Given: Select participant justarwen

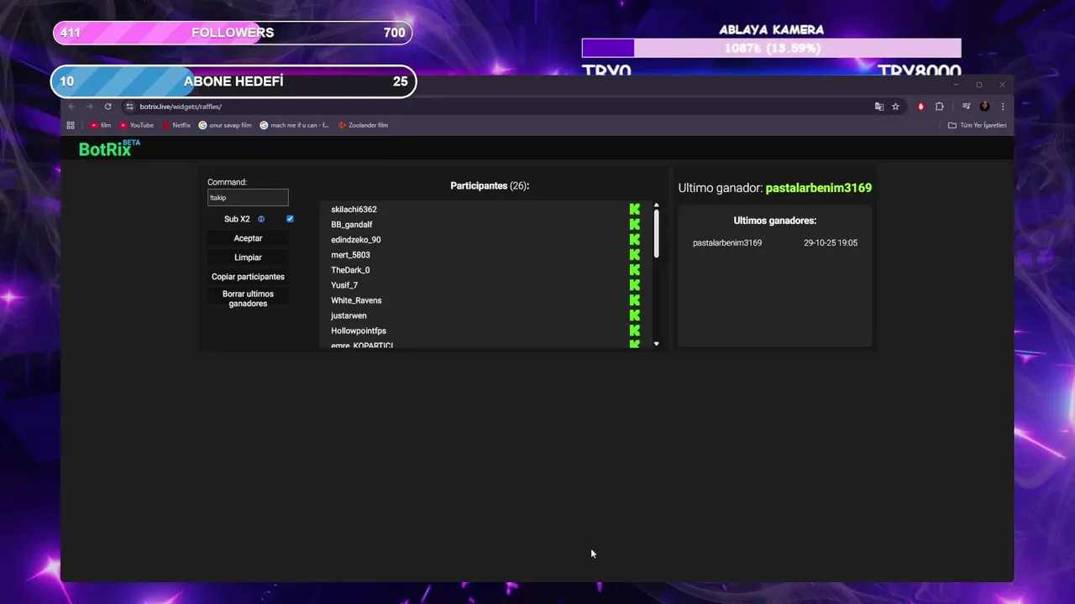Looking at the screenshot, I should coord(349,315).
